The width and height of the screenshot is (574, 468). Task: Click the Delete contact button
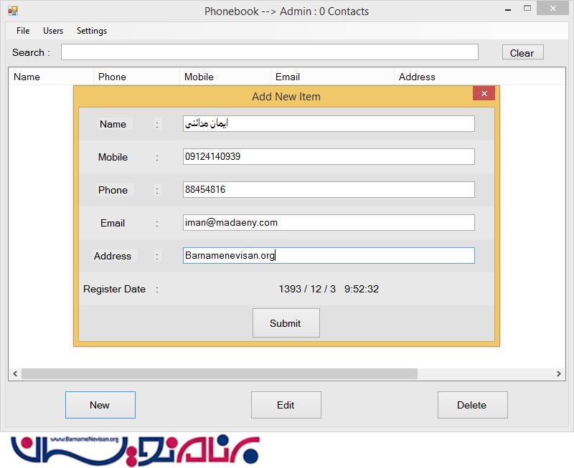472,405
